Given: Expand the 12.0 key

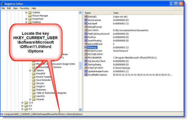Looking at the screenshot, I should pos(22,103).
